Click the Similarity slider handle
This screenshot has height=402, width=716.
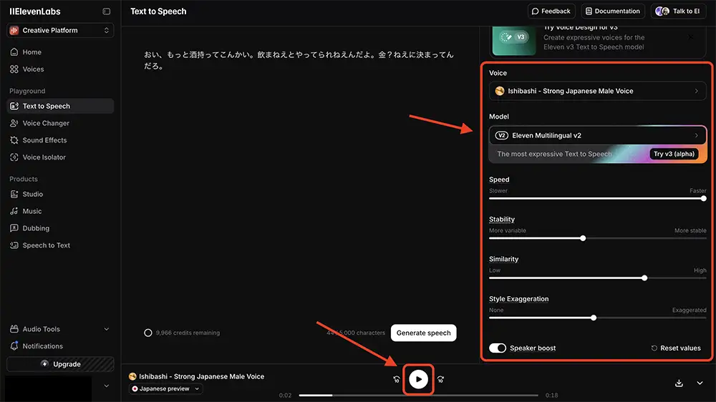point(644,278)
